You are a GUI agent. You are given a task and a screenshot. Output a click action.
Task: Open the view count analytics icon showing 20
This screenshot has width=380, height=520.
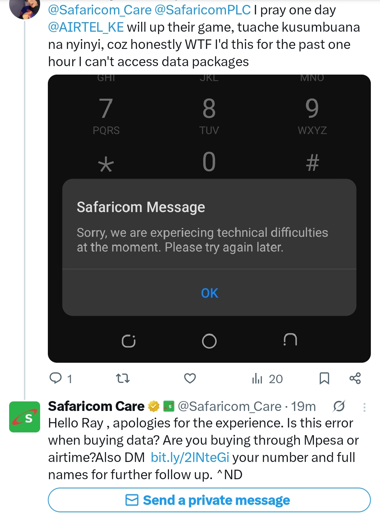[259, 379]
